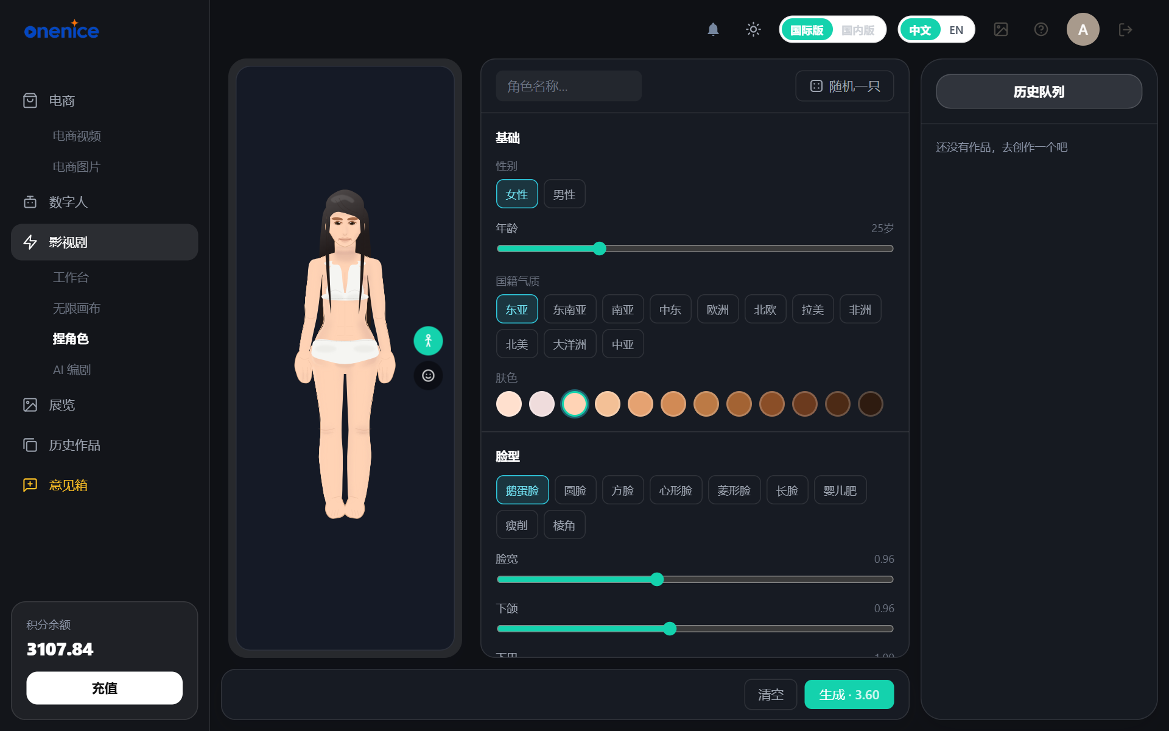Screen dimensions: 1169x731
Task: Switch to face view smiley icon
Action: (x=428, y=375)
